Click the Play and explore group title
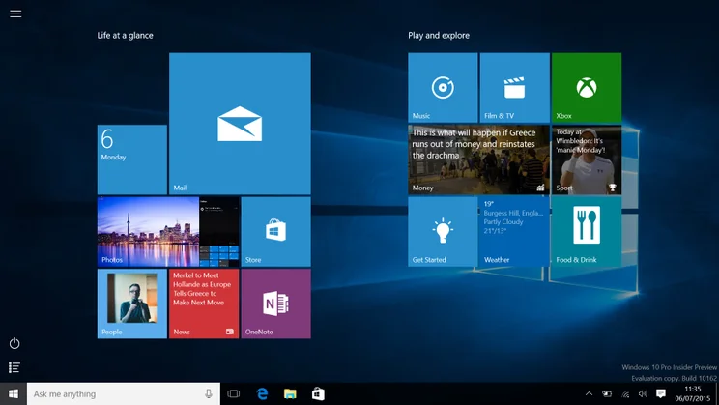The image size is (719, 405). tap(439, 36)
